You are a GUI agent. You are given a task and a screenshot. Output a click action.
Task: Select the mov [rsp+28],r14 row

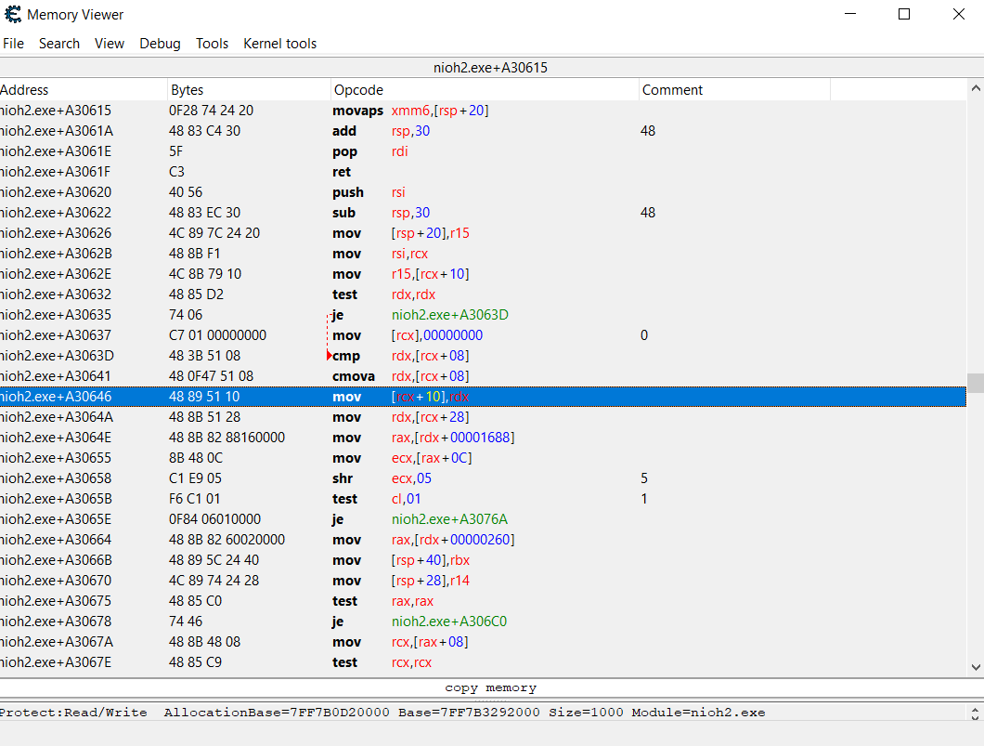[484, 581]
